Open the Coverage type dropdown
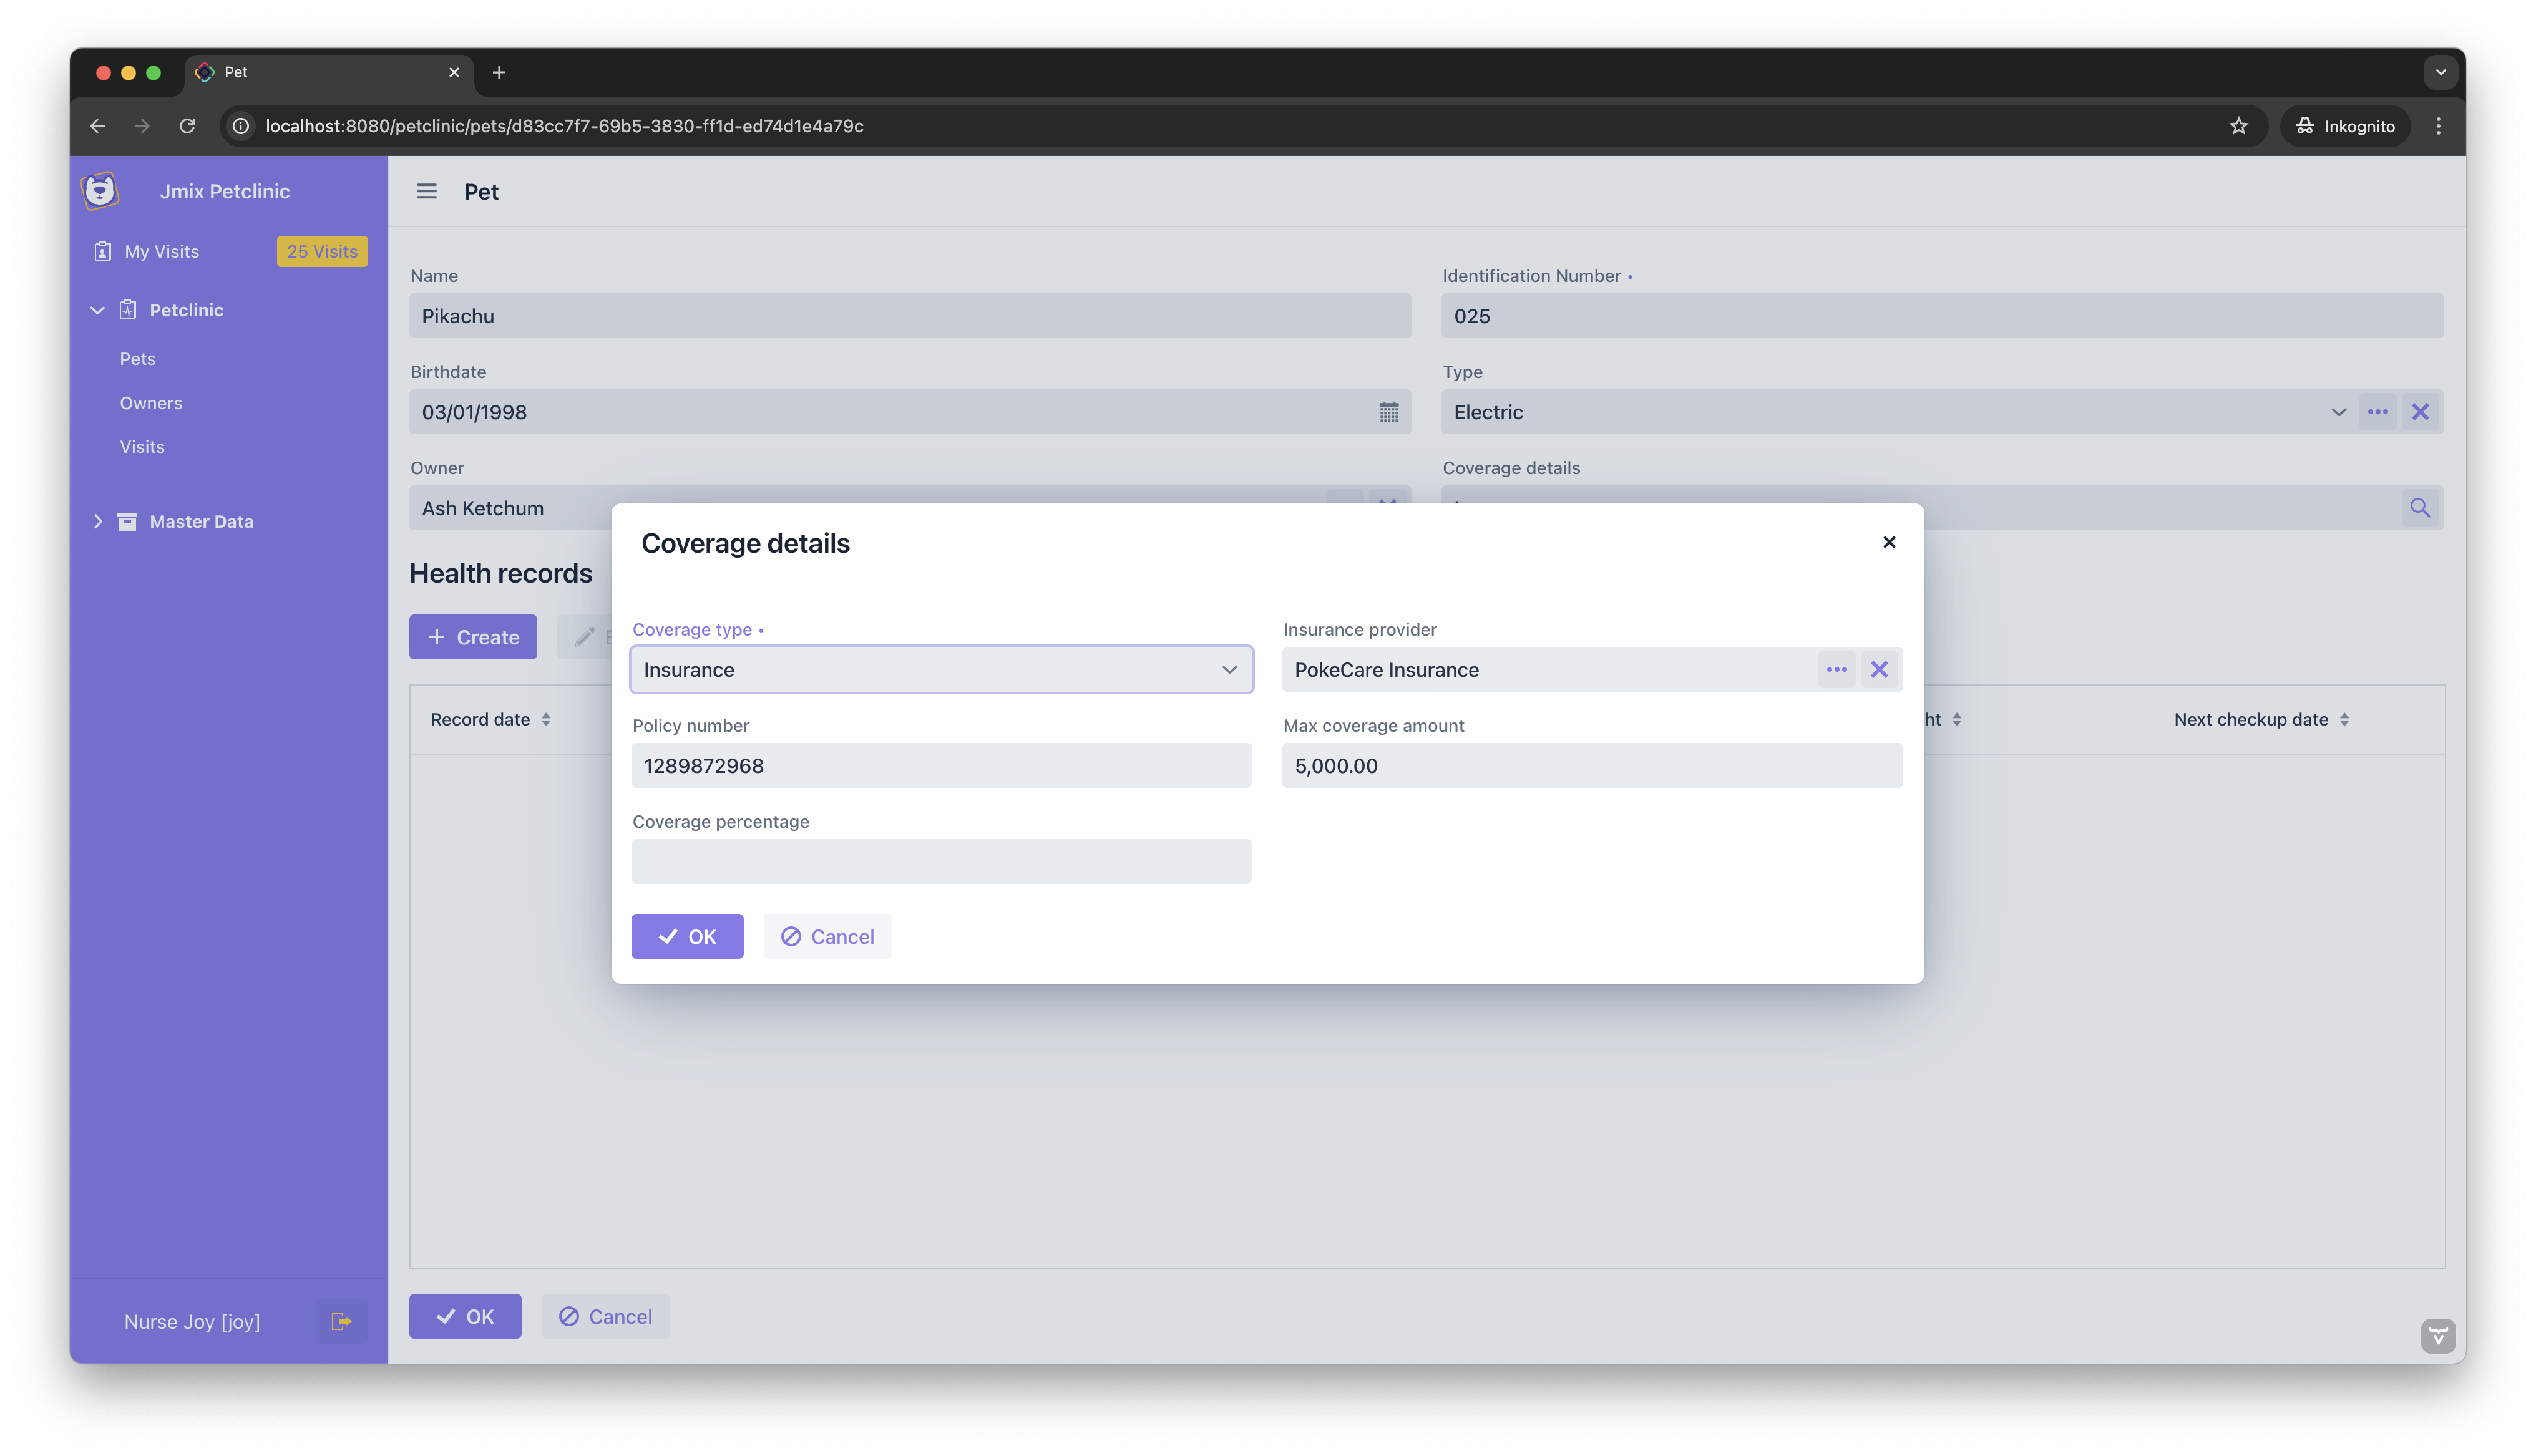This screenshot has height=1456, width=2536. click(1229, 669)
